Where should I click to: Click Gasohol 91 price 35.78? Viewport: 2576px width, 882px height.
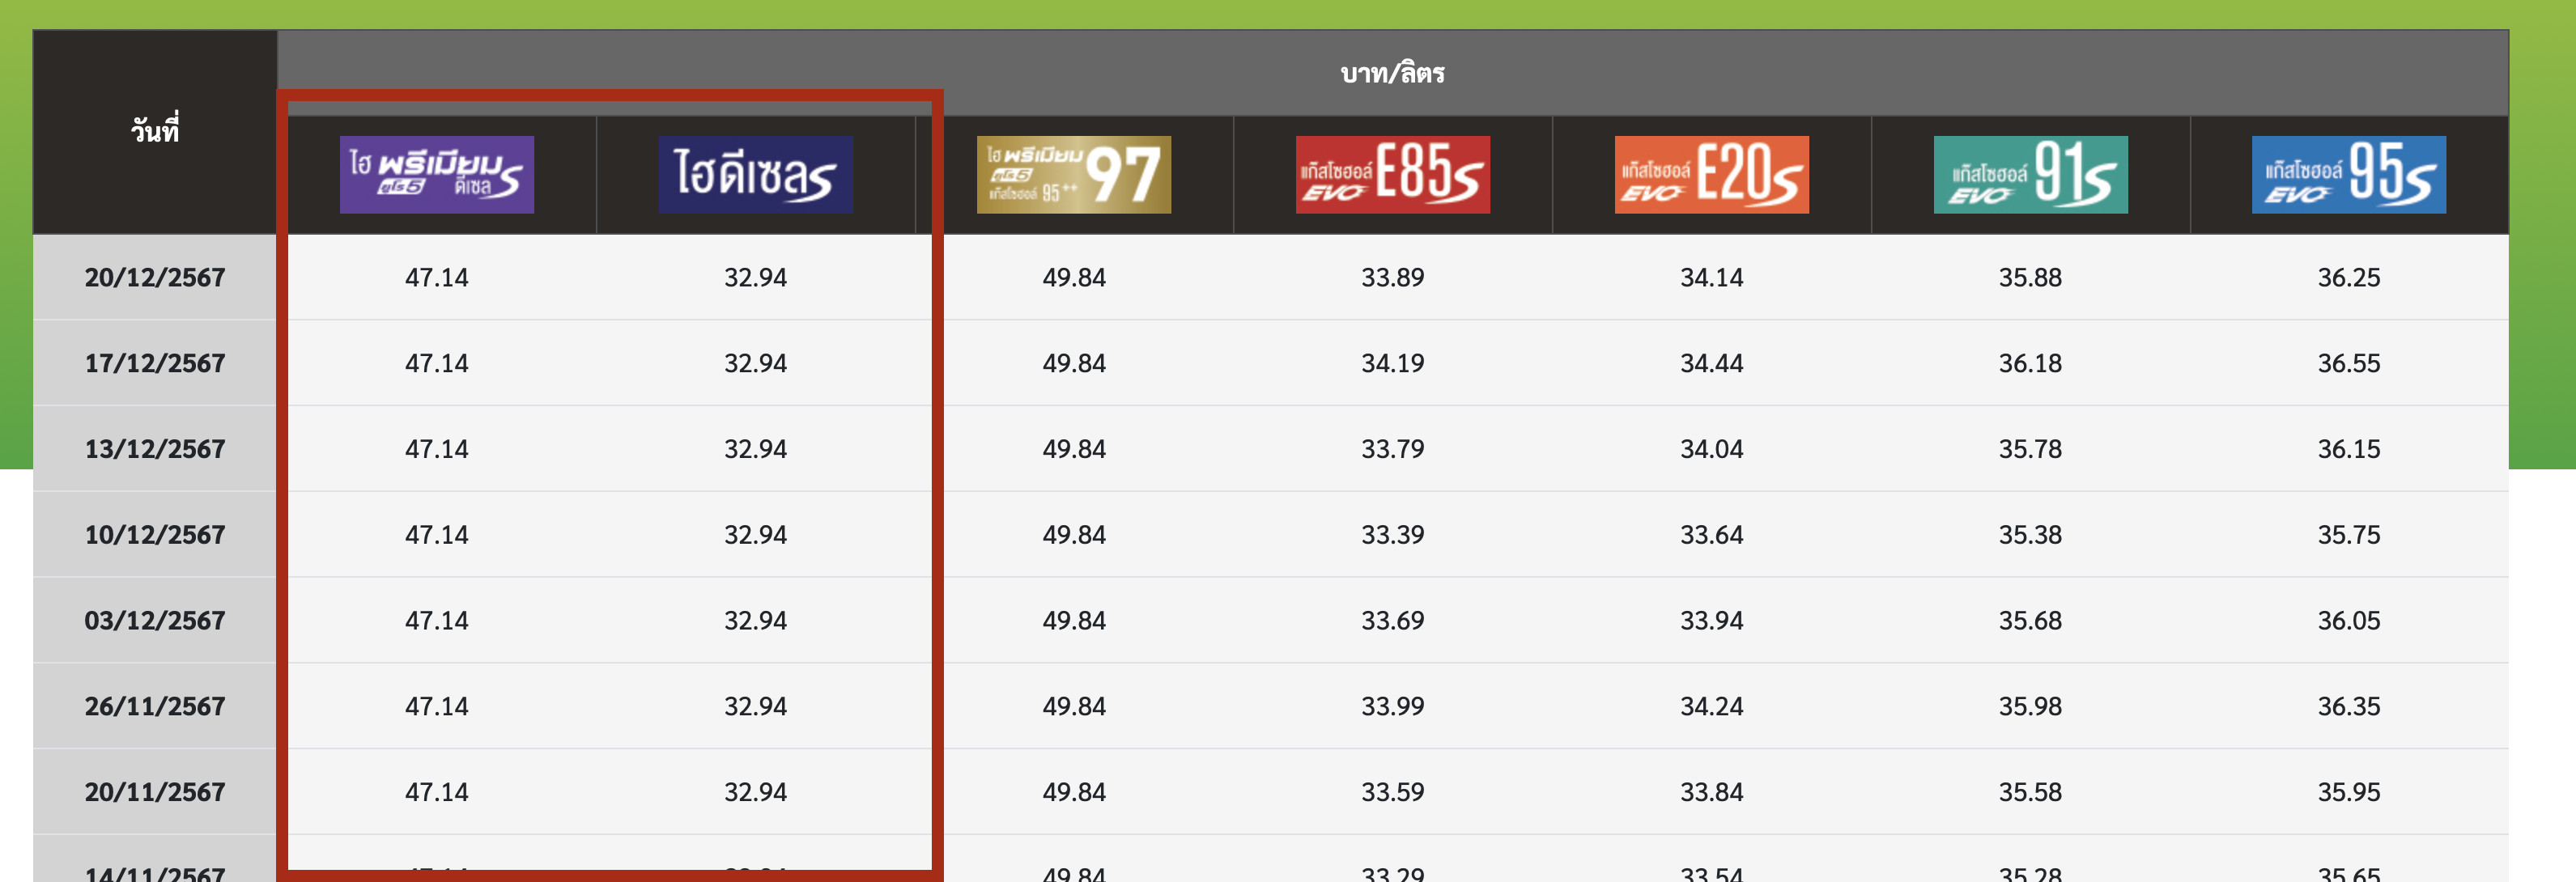tap(2030, 449)
